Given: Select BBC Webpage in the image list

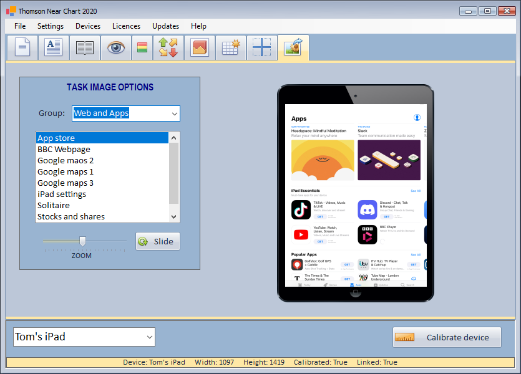Looking at the screenshot, I should pos(64,150).
